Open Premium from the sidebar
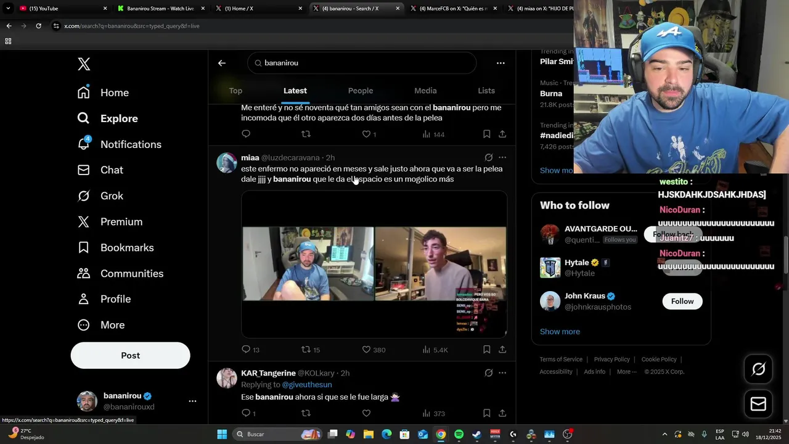The width and height of the screenshot is (789, 444). (x=110, y=221)
